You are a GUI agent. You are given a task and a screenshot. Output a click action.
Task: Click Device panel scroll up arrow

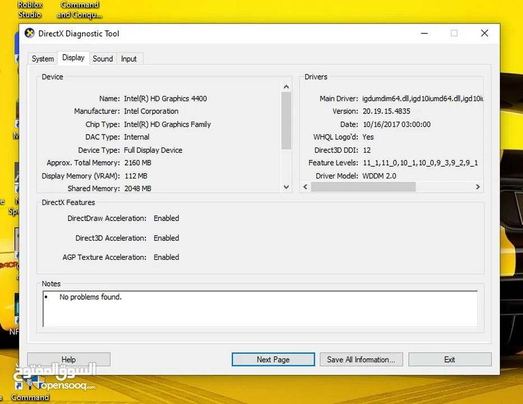(x=286, y=87)
